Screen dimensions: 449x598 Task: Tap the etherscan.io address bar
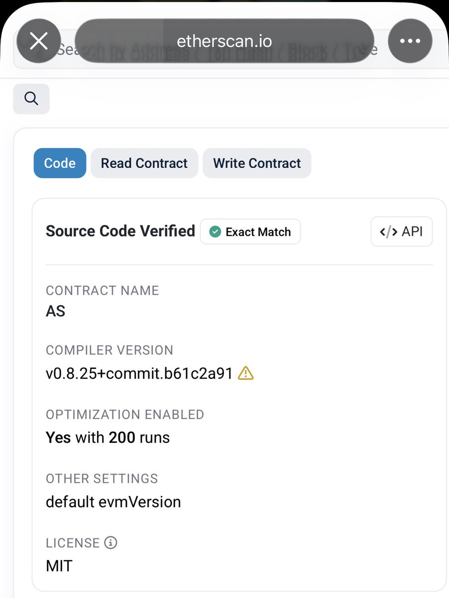[x=224, y=41]
